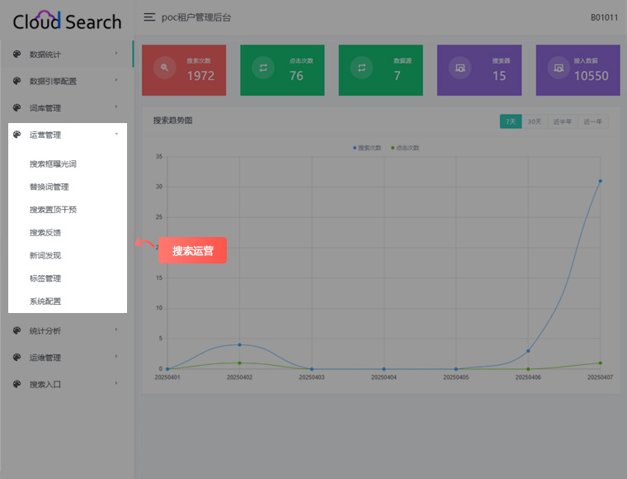The height and width of the screenshot is (479, 627).
Task: Switch trend range to 近半年
Action: tap(562, 121)
